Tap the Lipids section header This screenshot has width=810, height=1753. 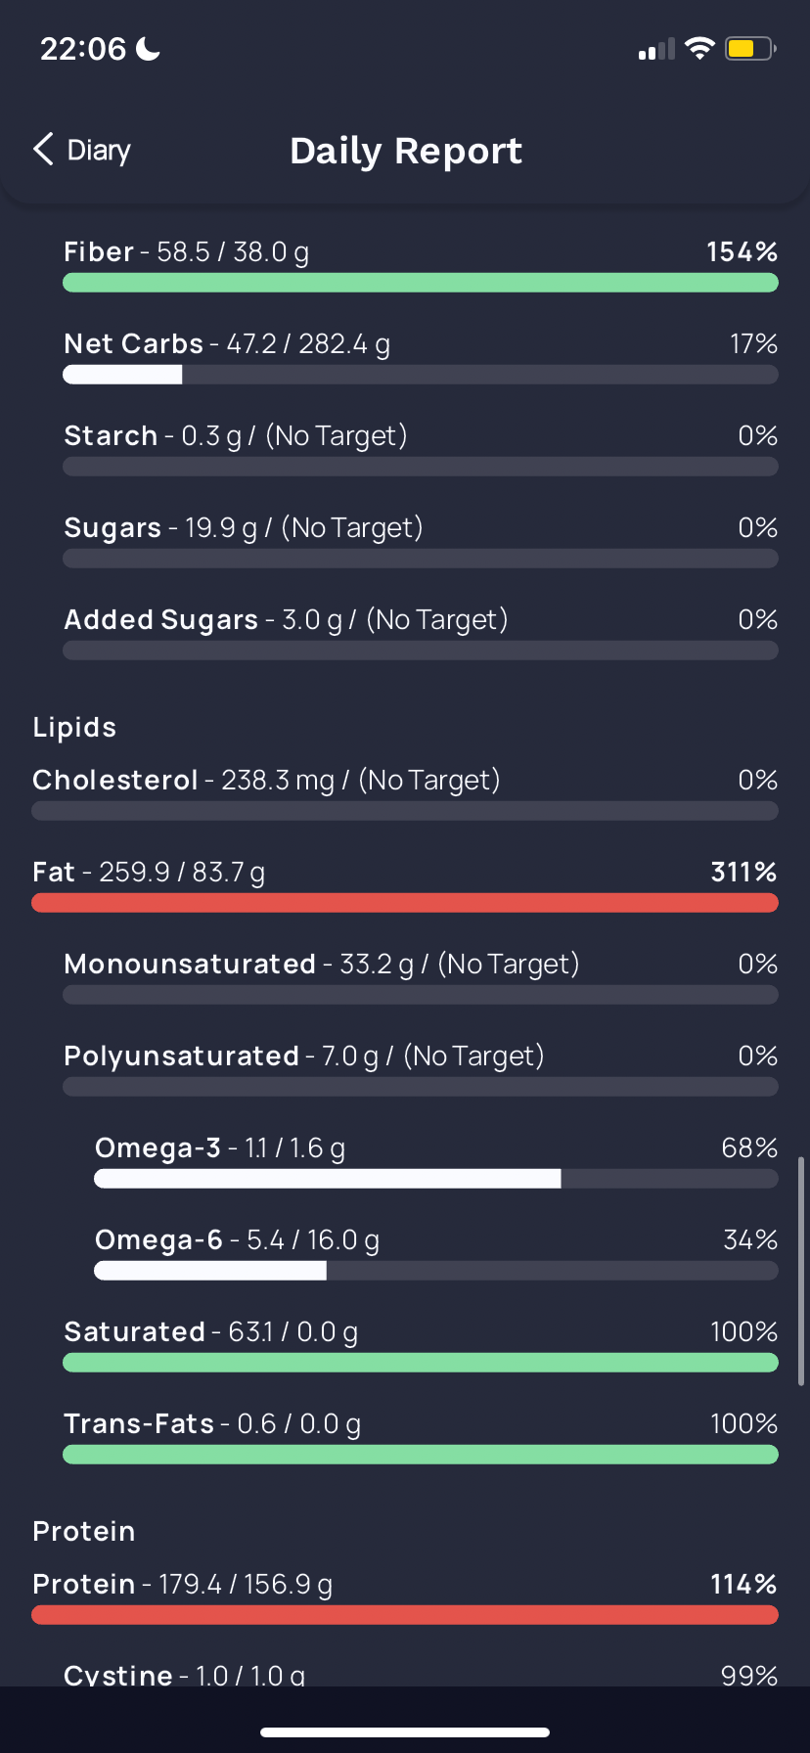(x=74, y=728)
